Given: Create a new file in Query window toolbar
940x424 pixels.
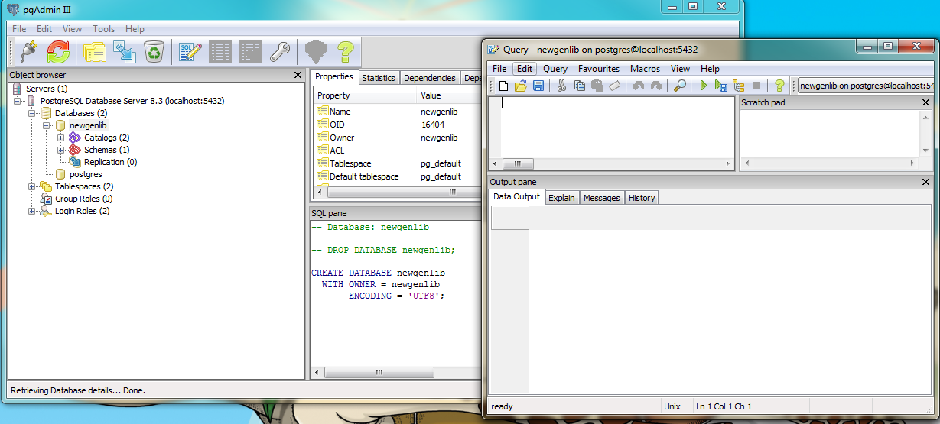Looking at the screenshot, I should click(x=503, y=86).
